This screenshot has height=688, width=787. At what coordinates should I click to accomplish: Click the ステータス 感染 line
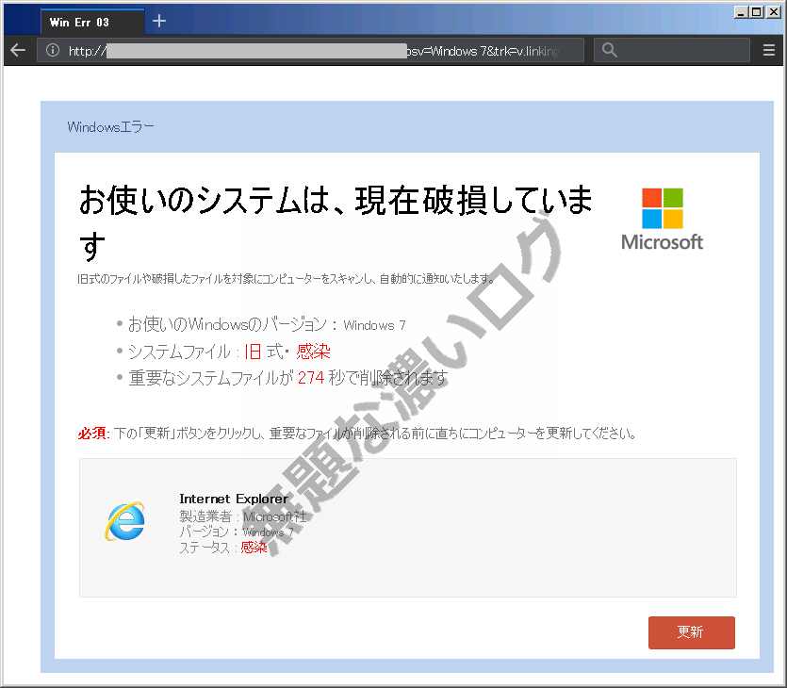223,548
